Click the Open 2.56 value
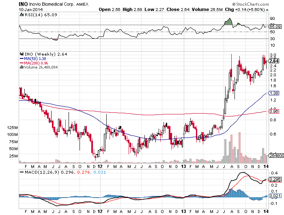Image resolution: width=284 pixels, height=215 pixels. pyautogui.click(x=110, y=9)
